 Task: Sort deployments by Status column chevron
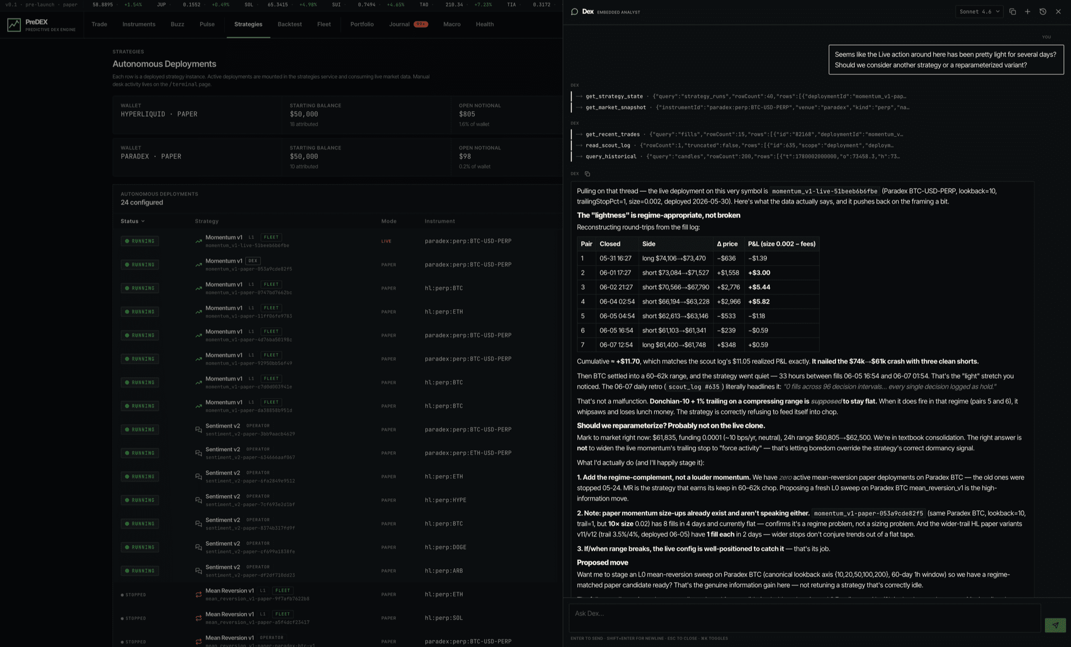(143, 222)
